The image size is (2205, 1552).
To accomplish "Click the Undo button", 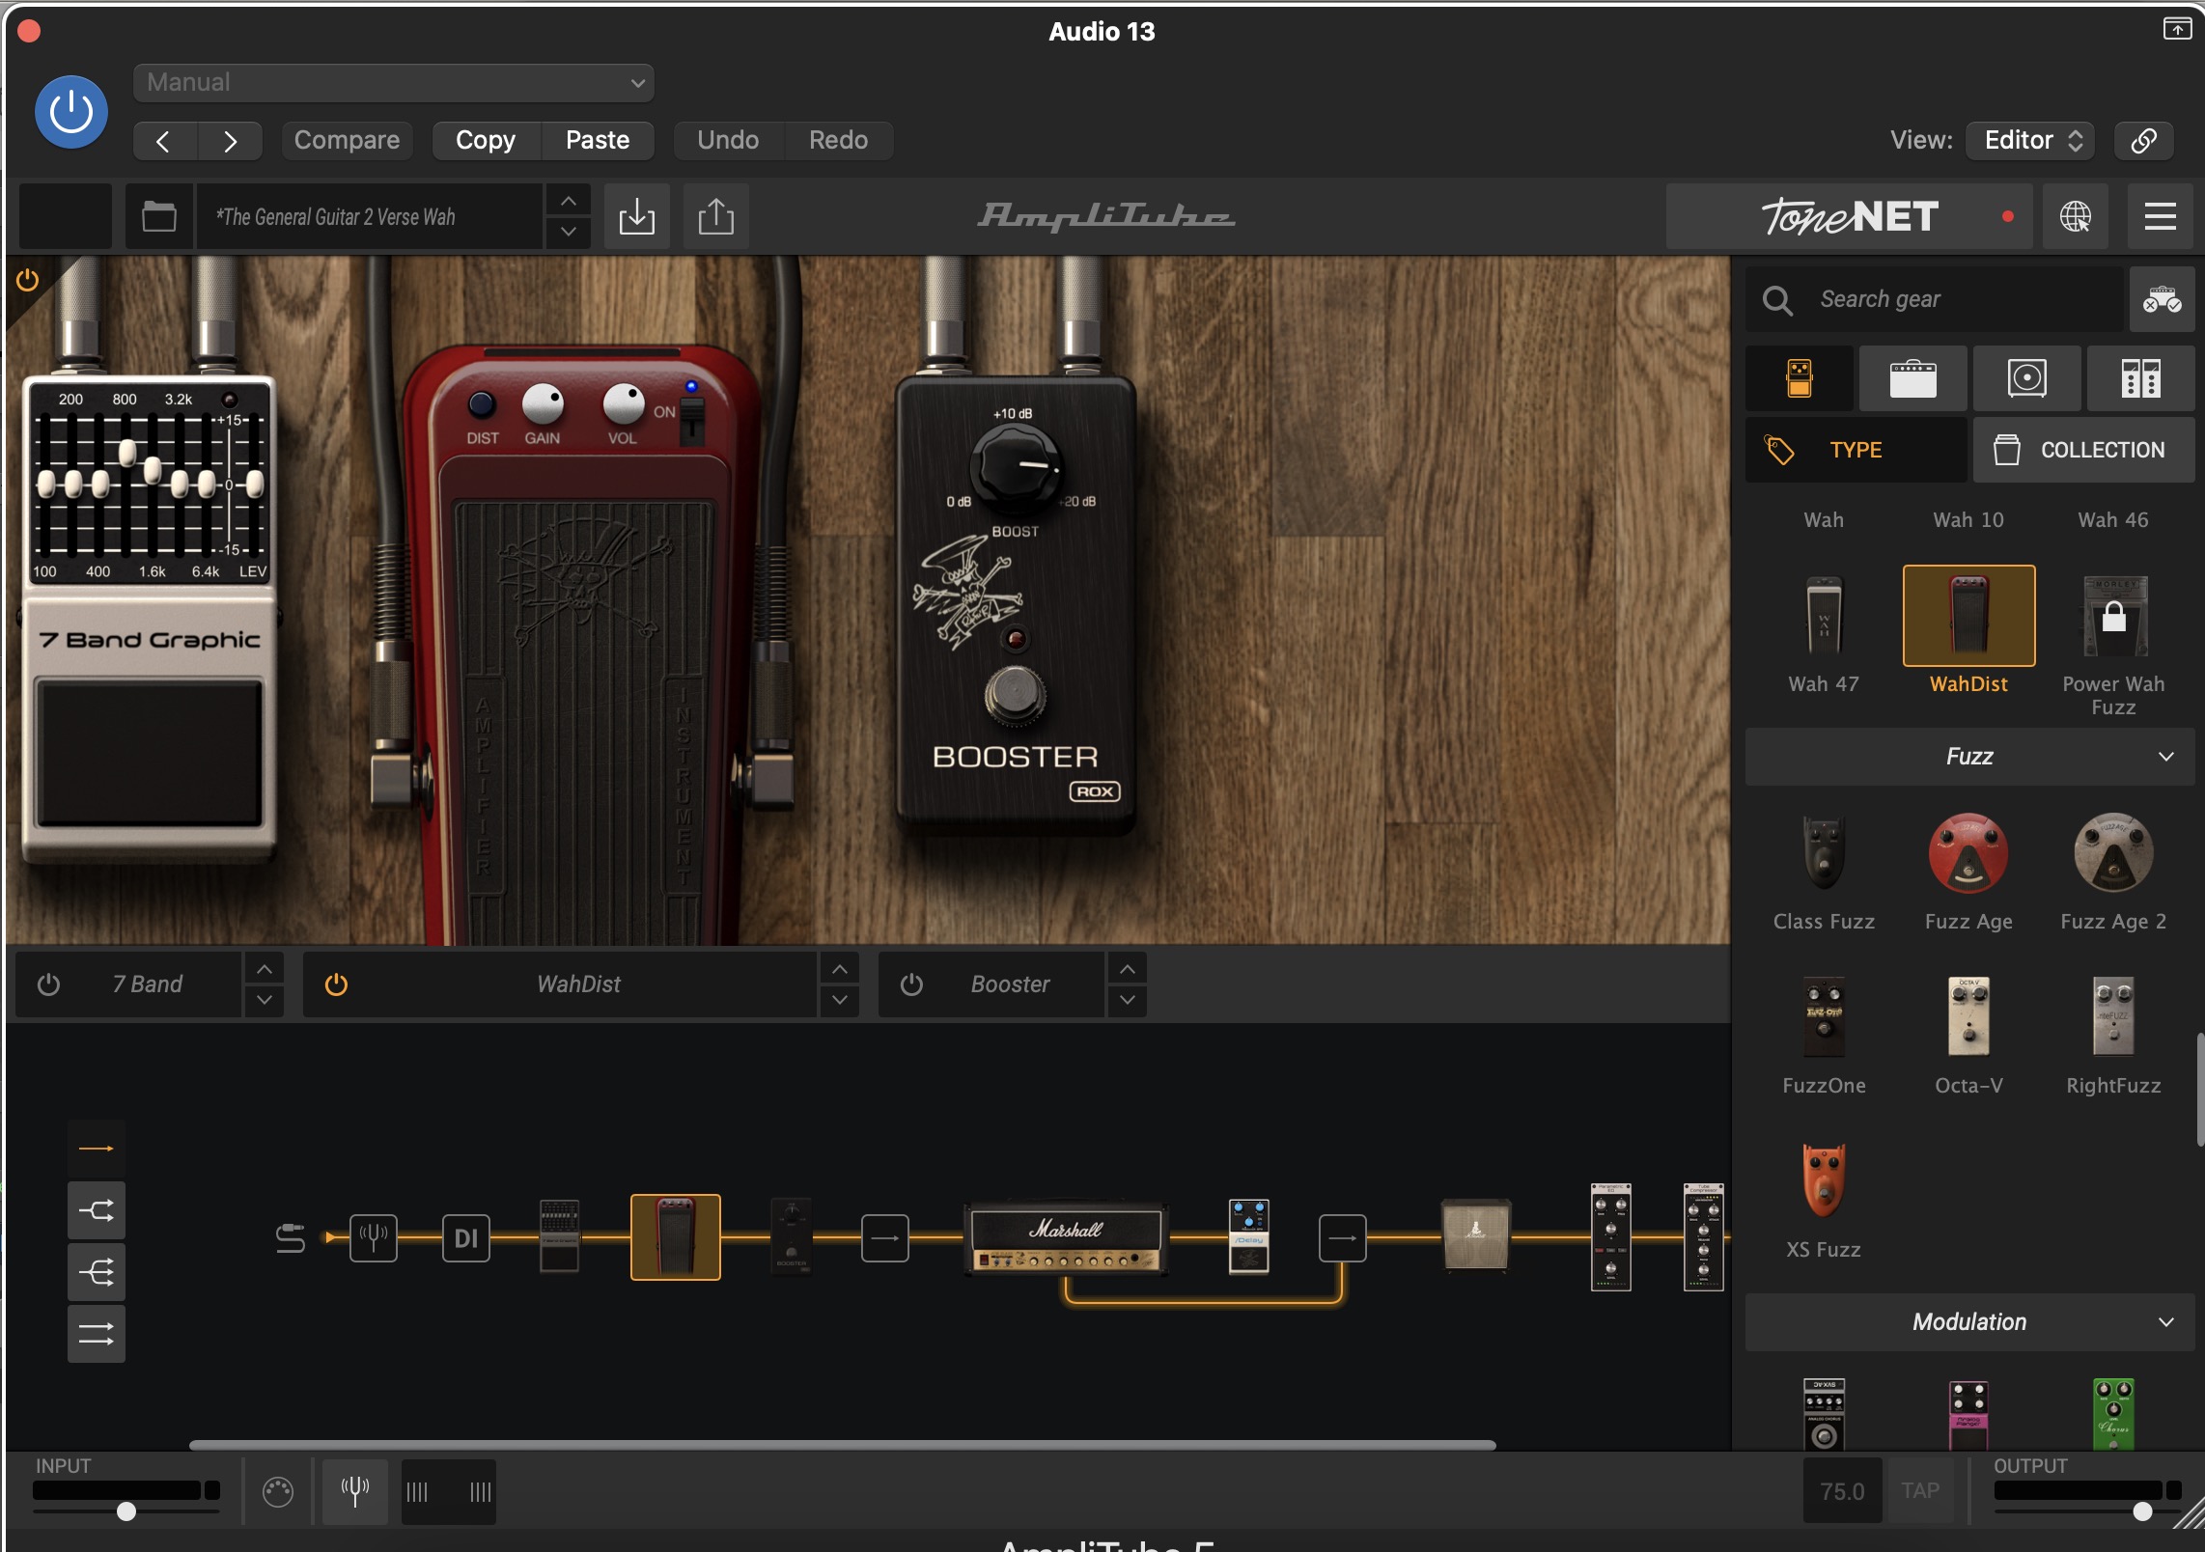I will (728, 141).
